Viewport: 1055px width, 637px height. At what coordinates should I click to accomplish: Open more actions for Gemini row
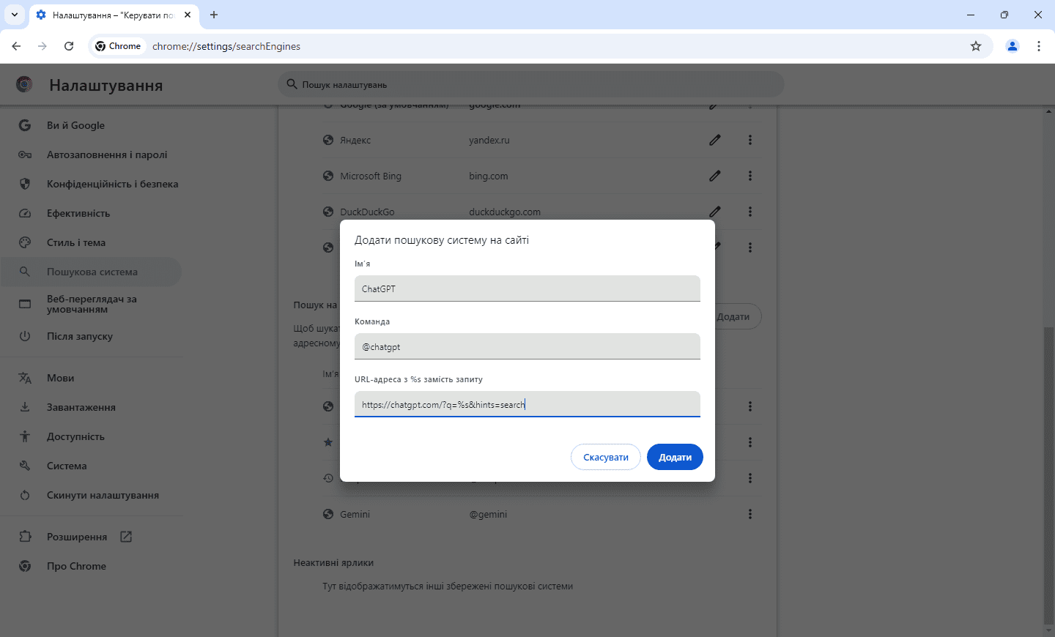pyautogui.click(x=750, y=514)
